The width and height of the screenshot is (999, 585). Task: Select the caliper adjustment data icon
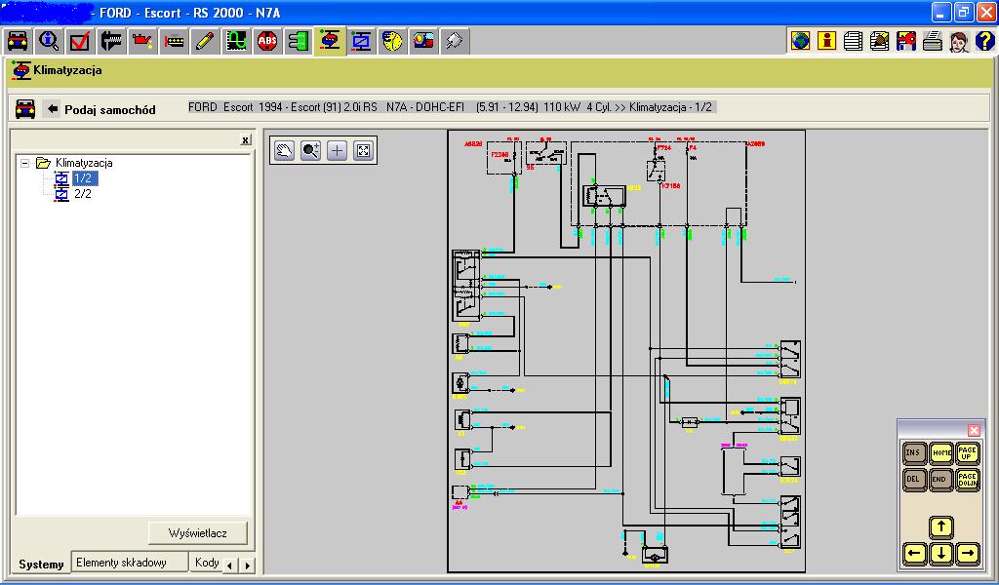click(111, 41)
